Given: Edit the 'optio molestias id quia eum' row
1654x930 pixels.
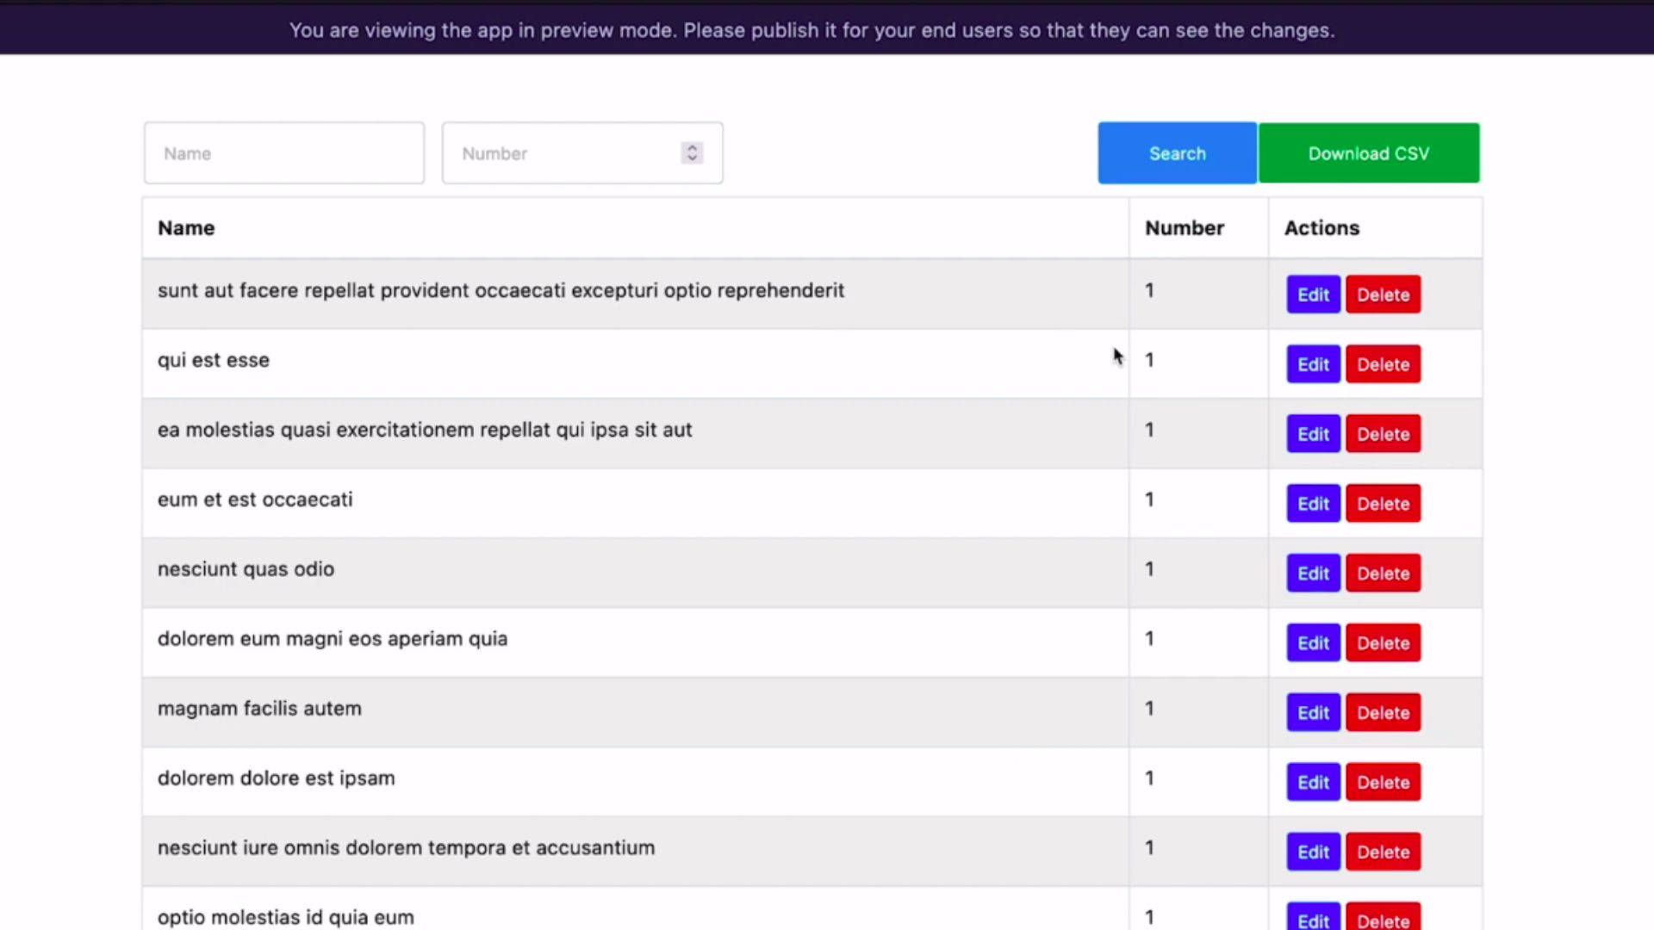Looking at the screenshot, I should coord(1314,918).
